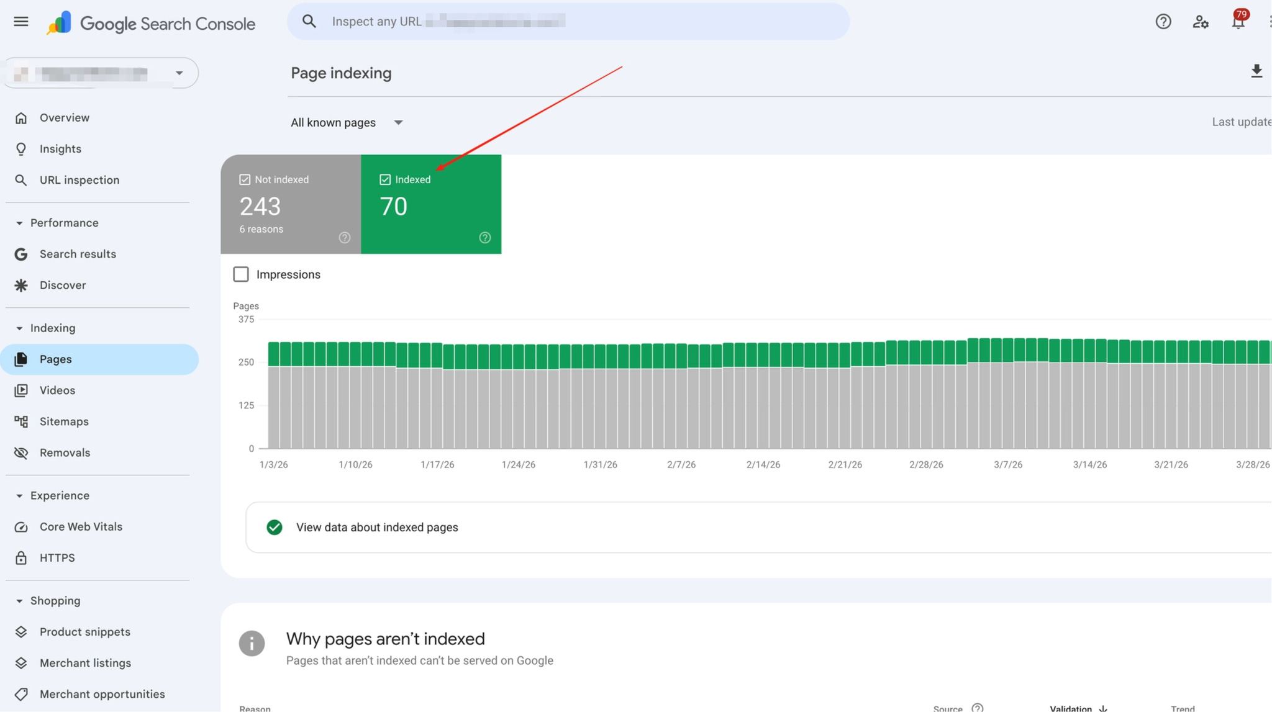
Task: Open the user settings icon
Action: pos(1200,22)
